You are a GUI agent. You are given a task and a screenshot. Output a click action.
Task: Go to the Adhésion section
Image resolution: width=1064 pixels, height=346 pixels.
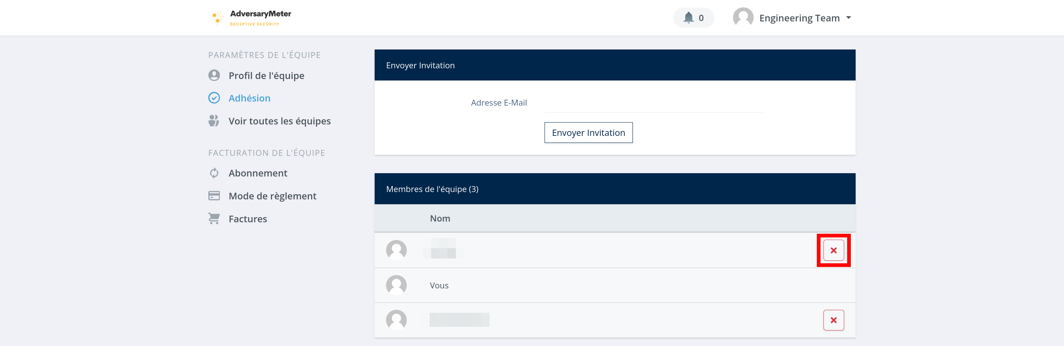tap(249, 98)
